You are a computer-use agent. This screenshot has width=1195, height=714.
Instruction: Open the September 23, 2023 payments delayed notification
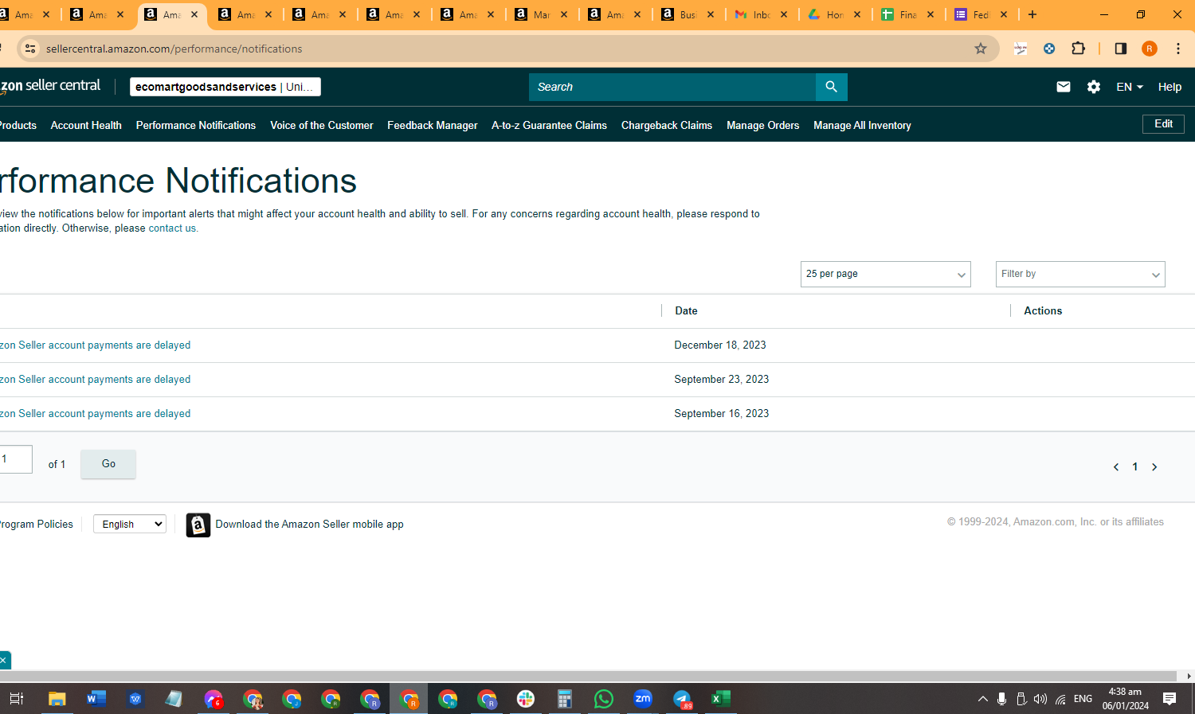tap(95, 380)
